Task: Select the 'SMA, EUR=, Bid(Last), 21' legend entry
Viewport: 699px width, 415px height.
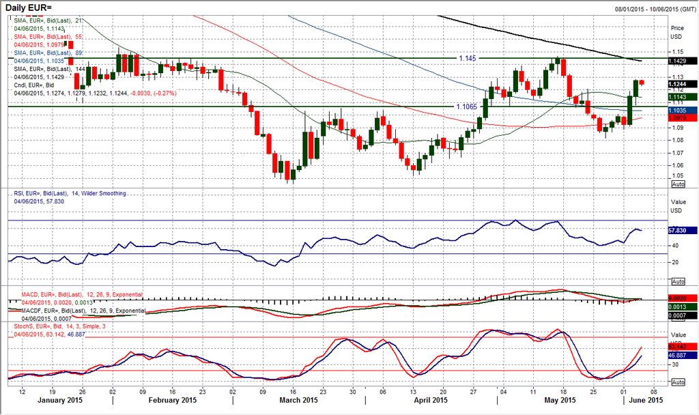Action: point(48,20)
